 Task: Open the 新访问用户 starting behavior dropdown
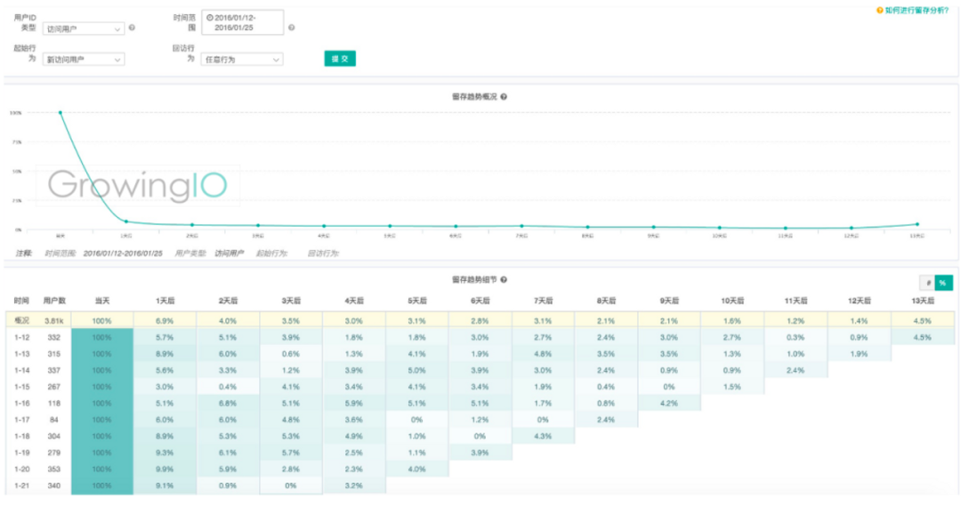pyautogui.click(x=84, y=60)
